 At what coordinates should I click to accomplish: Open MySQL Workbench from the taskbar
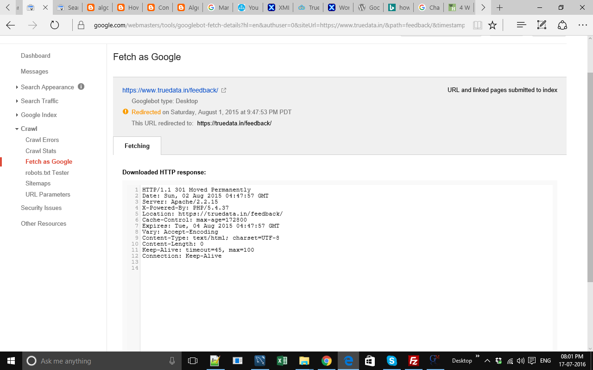(x=260, y=361)
